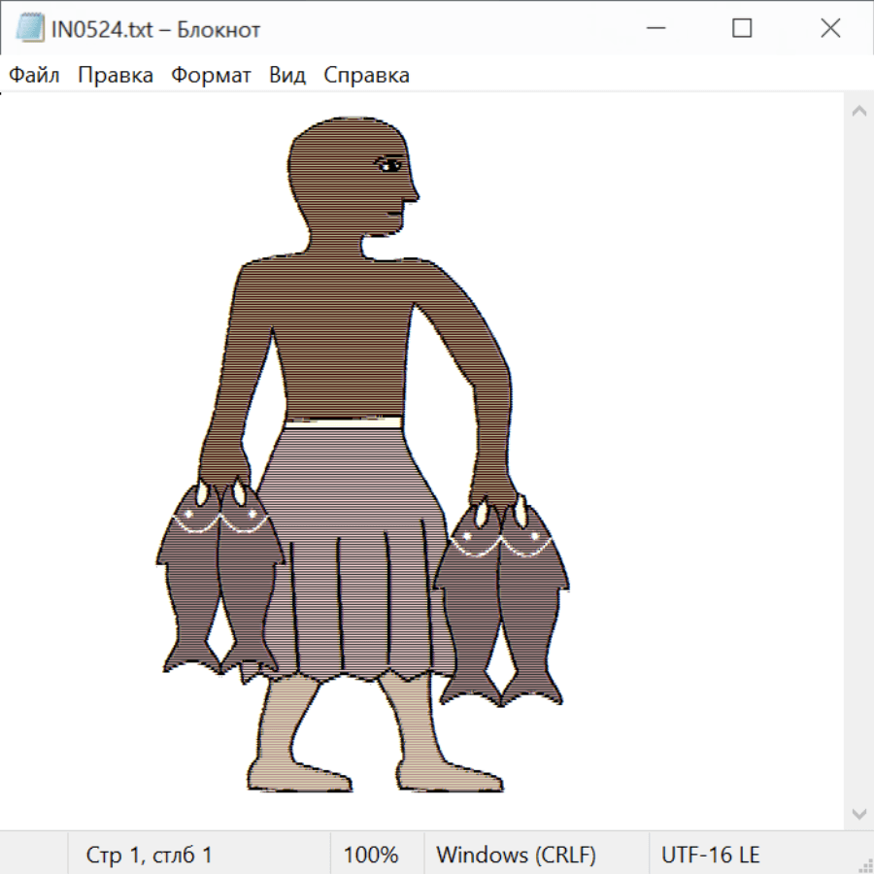874x874 pixels.
Task: Click the Windows (CRLF) line ending indicator
Action: (516, 855)
